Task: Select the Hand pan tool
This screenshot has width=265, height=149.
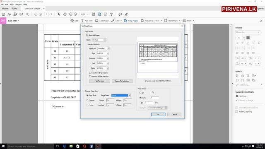Action: pyautogui.click(x=65, y=14)
